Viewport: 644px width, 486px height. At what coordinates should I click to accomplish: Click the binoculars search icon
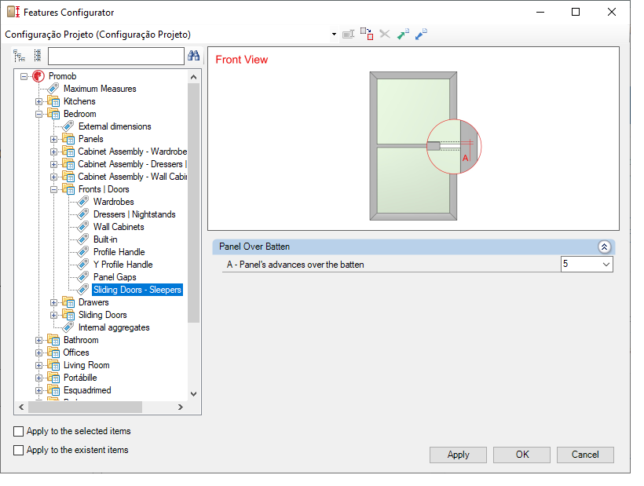pyautogui.click(x=193, y=56)
